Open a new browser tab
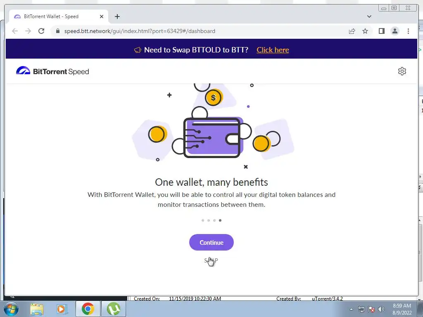The image size is (423, 317). point(117,17)
